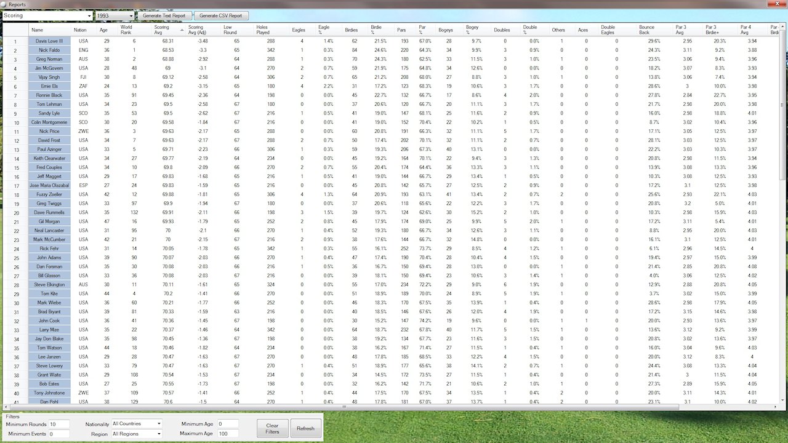Viewport: 788px width, 443px height.
Task: Open the 1993 year dropdown
Action: pos(115,15)
